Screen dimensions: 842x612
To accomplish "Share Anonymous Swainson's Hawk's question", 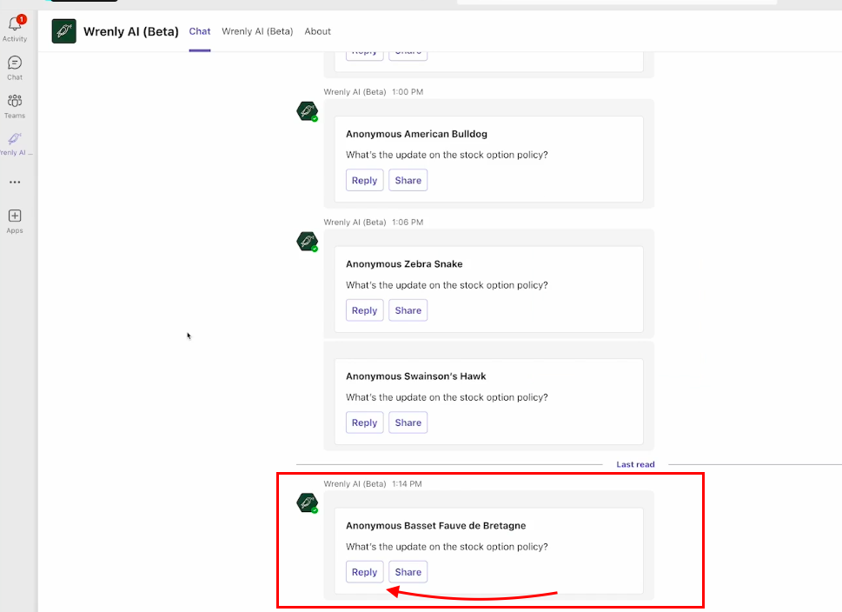I will [408, 422].
